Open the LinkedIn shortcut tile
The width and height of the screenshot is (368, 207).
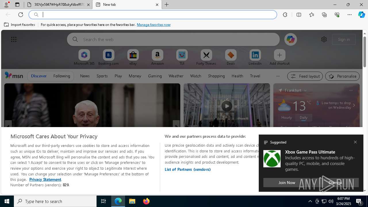click(255, 57)
